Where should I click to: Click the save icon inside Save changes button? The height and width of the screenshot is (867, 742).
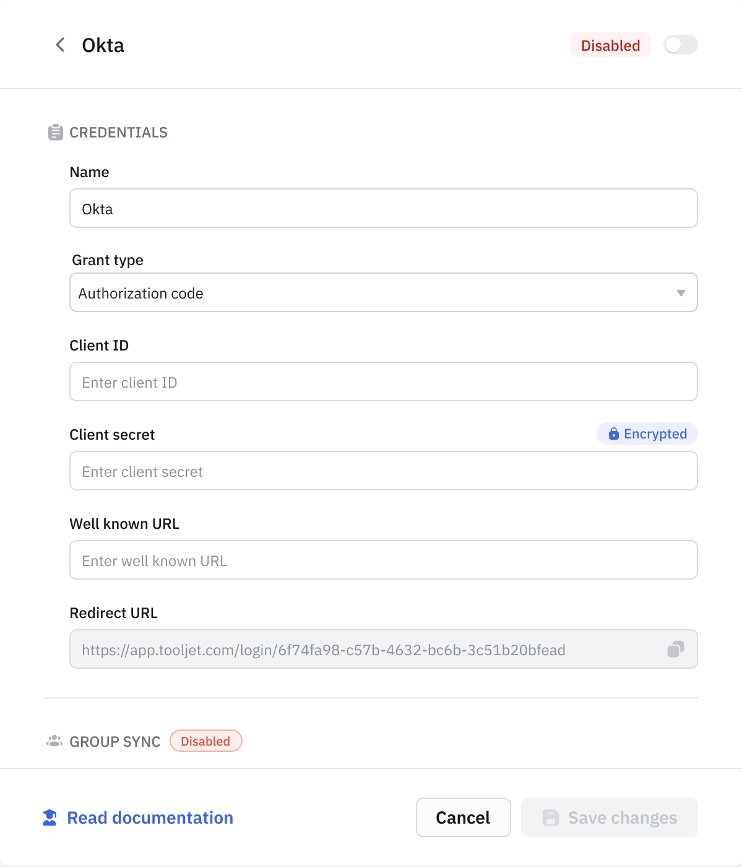(x=551, y=817)
